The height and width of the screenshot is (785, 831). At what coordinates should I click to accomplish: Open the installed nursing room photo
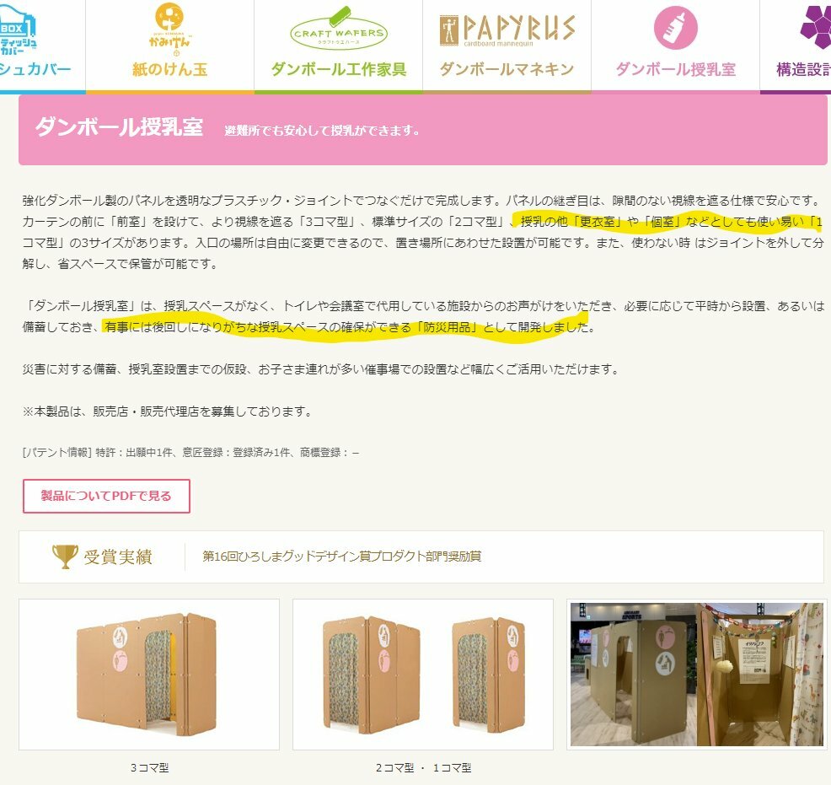[696, 675]
